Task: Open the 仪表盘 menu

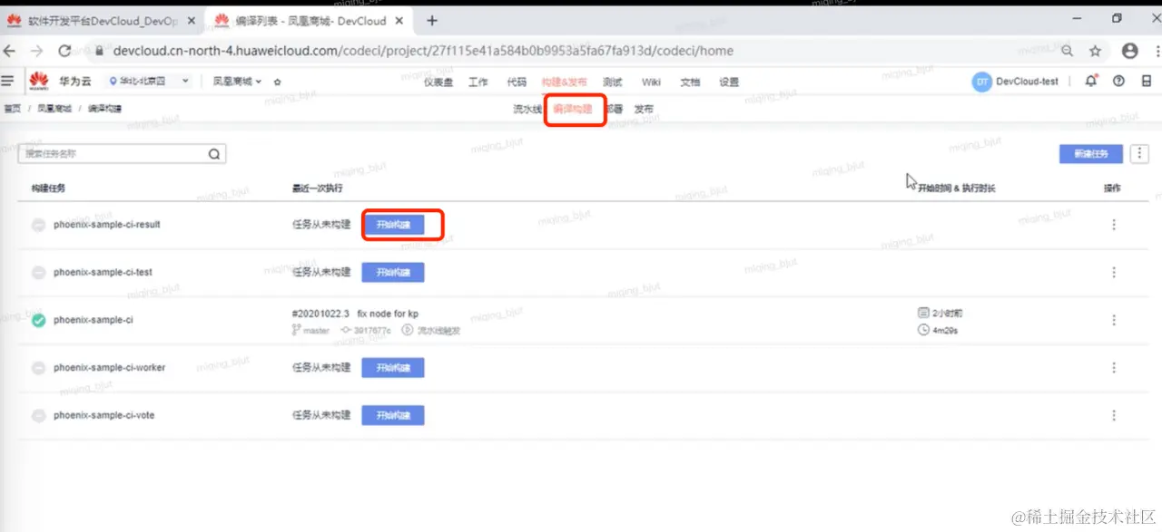Action: 438,82
